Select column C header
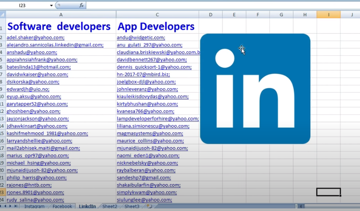The image size is (360, 211). click(157, 15)
